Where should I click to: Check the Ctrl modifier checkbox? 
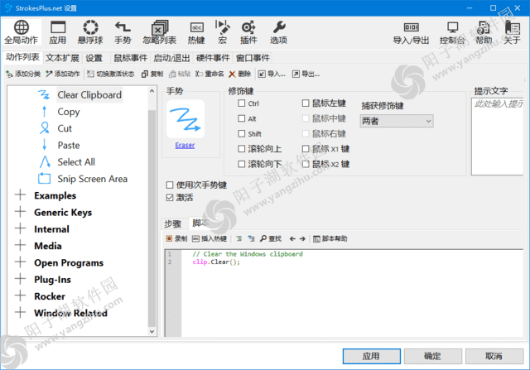(x=241, y=103)
